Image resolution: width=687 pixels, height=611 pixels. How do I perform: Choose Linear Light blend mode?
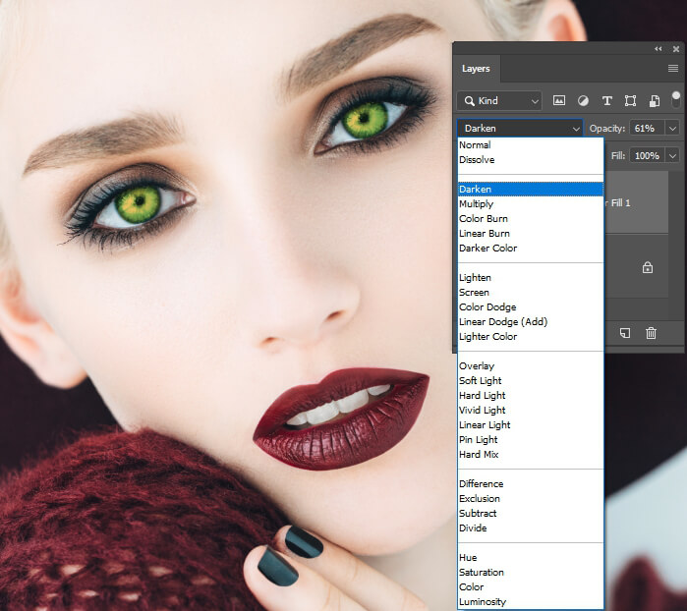(531, 425)
